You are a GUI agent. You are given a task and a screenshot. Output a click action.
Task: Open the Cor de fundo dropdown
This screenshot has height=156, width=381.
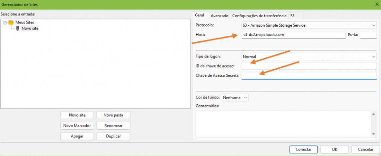[235, 98]
